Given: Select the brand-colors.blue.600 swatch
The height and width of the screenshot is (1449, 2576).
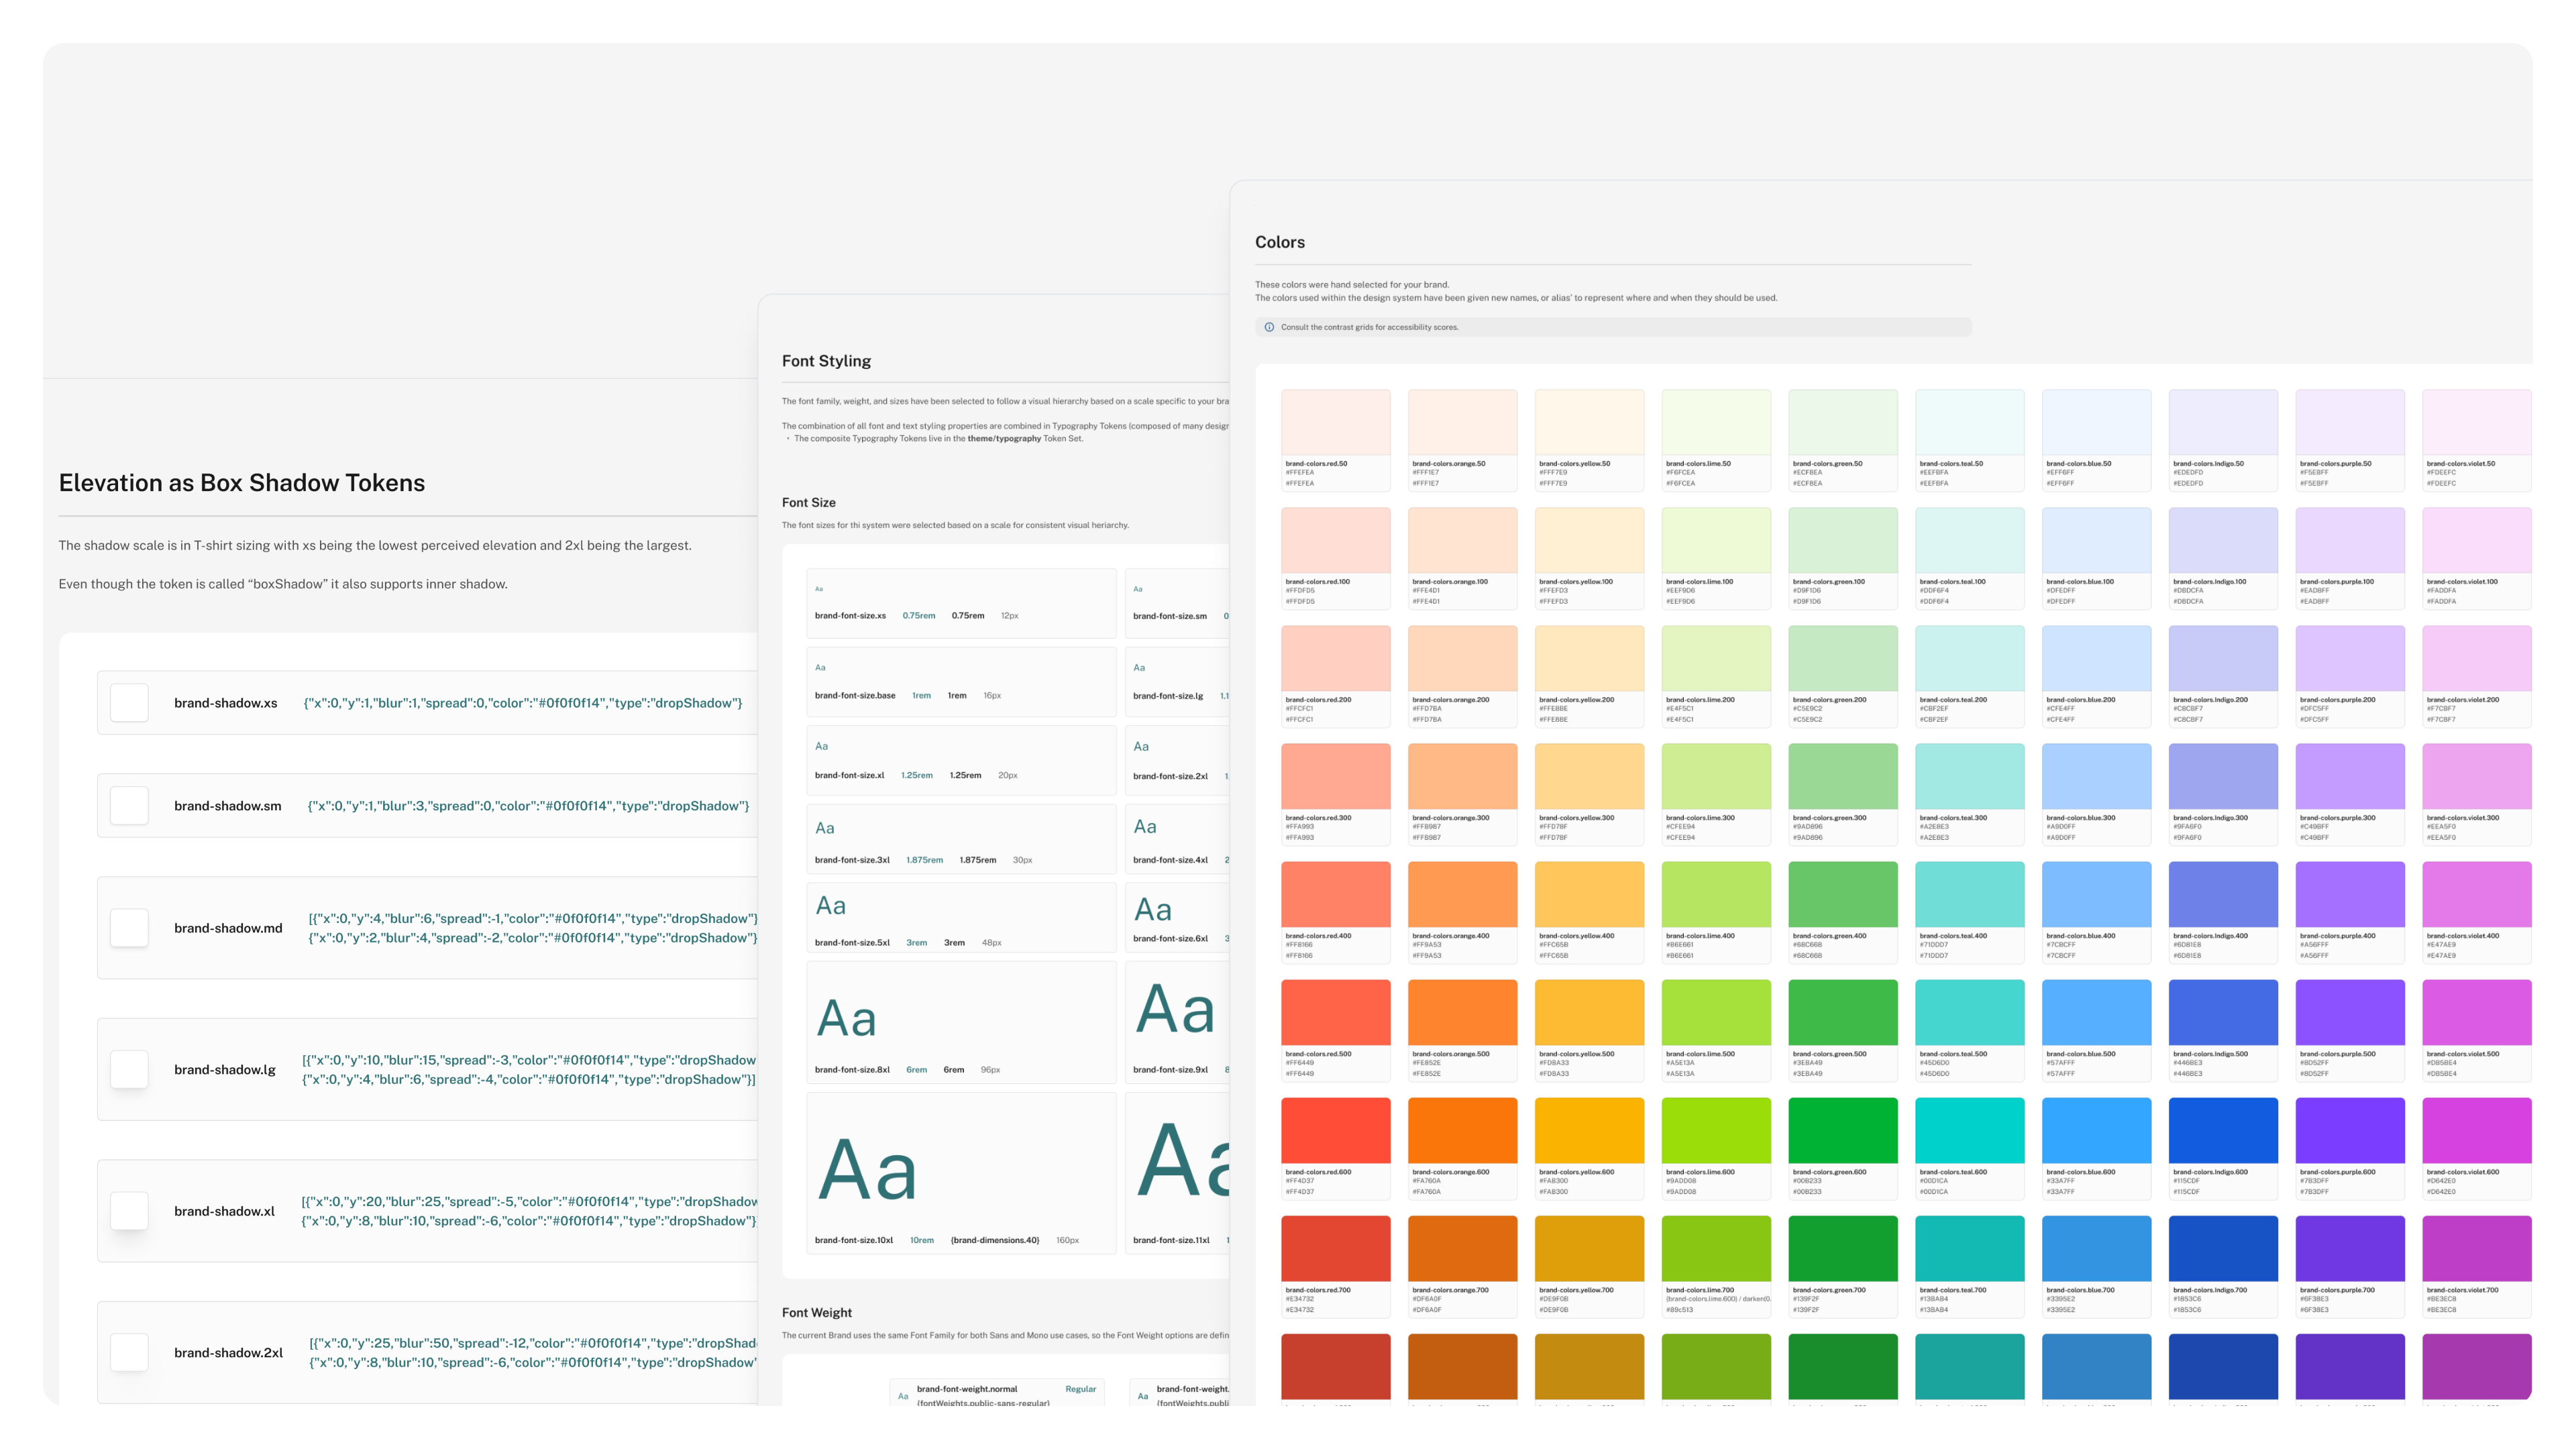Looking at the screenshot, I should (x=2096, y=1130).
